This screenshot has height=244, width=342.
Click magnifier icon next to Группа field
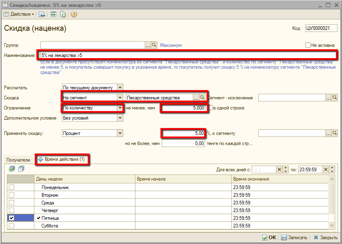pyautogui.click(x=154, y=45)
